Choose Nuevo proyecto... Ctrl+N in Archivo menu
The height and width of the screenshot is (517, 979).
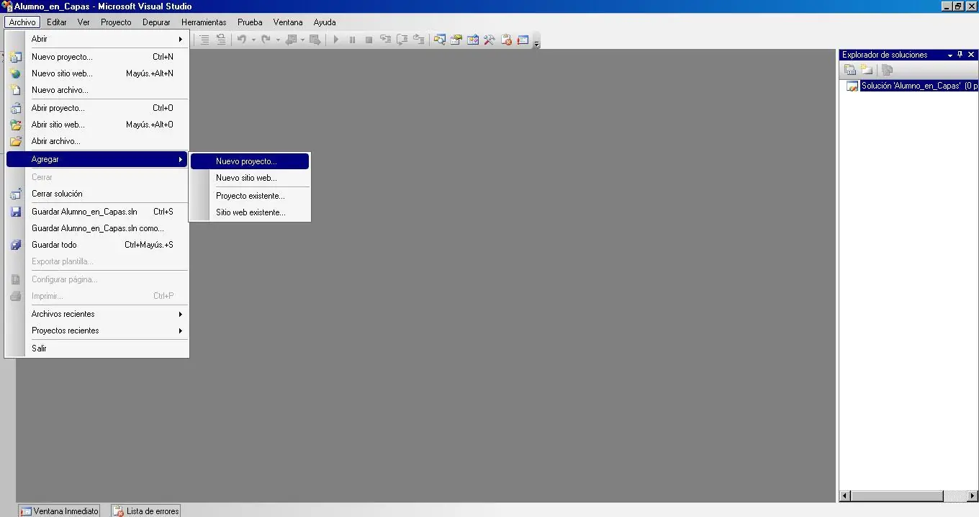point(97,57)
